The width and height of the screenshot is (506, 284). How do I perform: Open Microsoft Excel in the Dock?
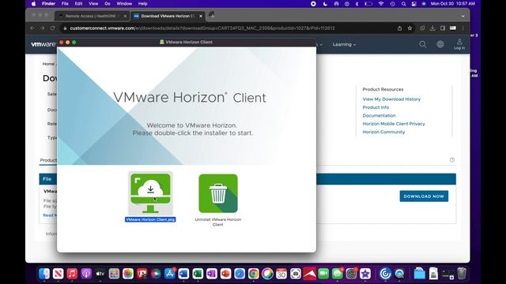pyautogui.click(x=198, y=274)
